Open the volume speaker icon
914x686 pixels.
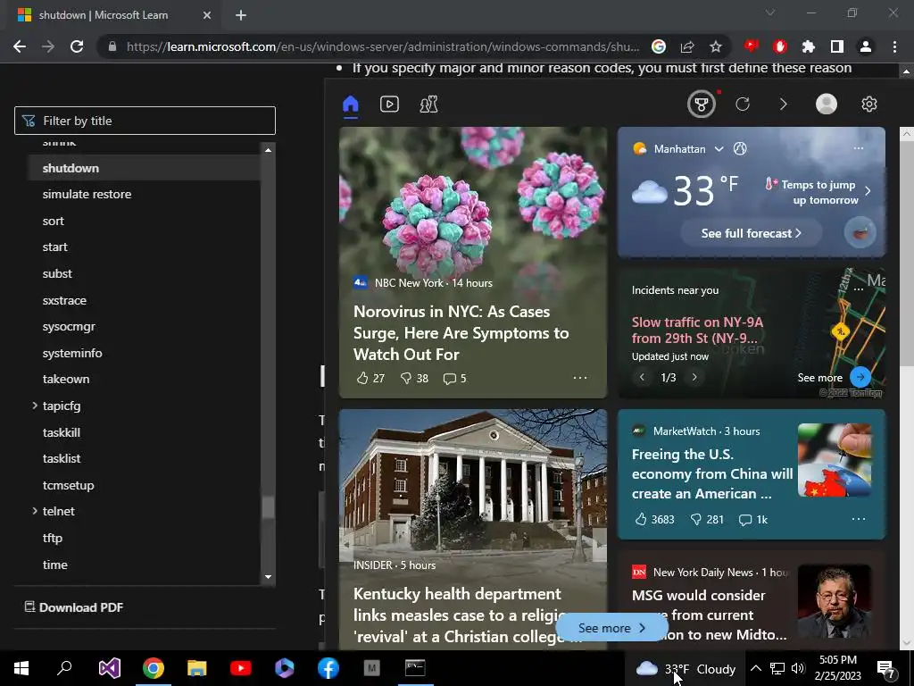(x=799, y=668)
